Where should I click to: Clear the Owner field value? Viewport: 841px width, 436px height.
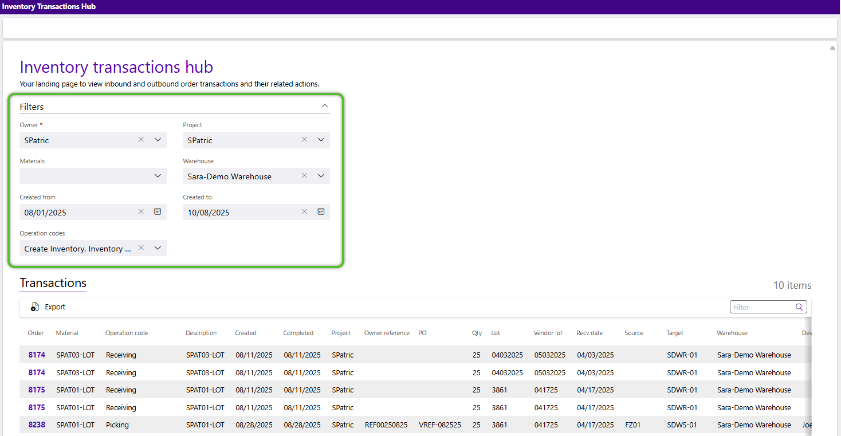coord(141,140)
